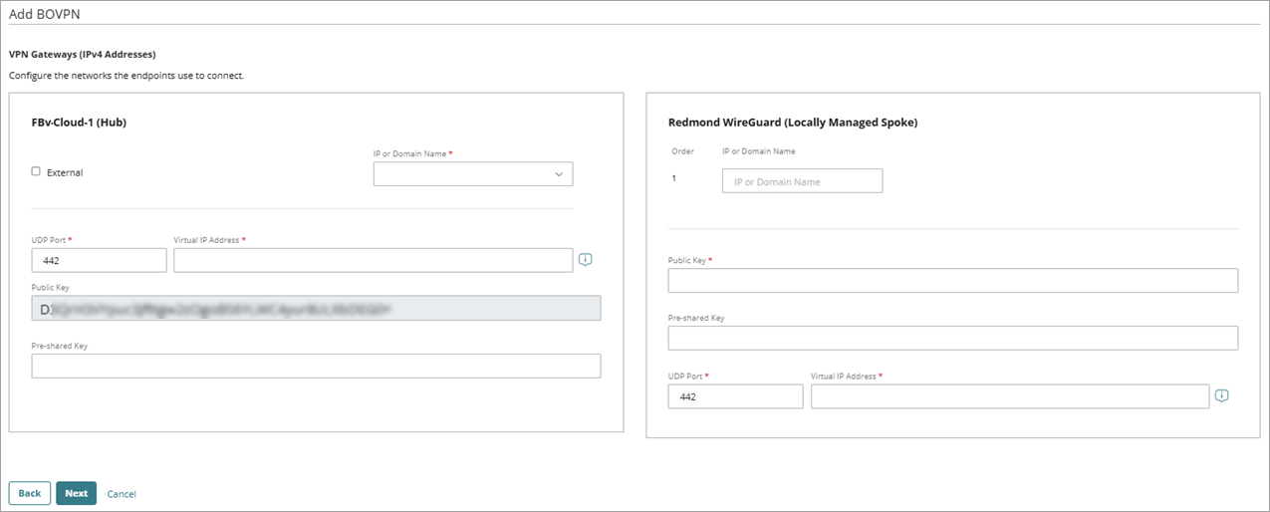Focus the hub UDP Port field
The width and height of the screenshot is (1270, 512).
coord(99,260)
